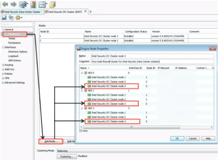Expand the Policies tree branch

pos(3,74)
